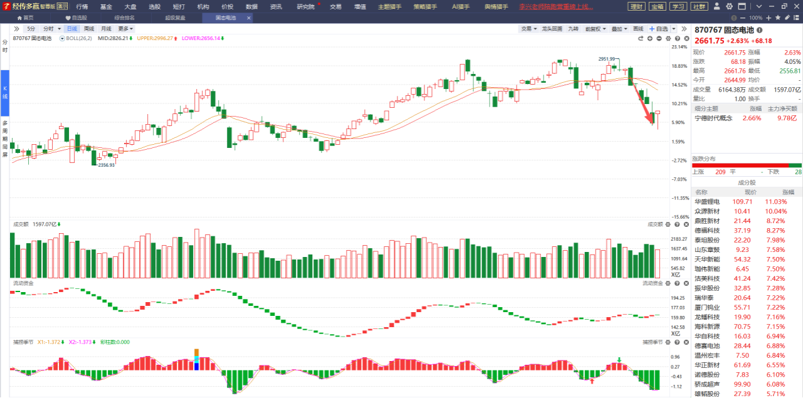Expand the 更多 periods dropdown
Image resolution: width=803 pixels, height=398 pixels.
coord(125,29)
